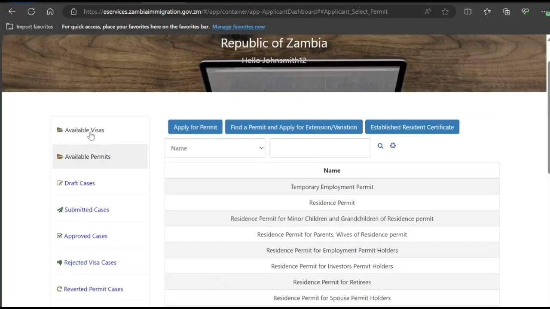
Task: Open read aloud icon in address bar
Action: coord(428,12)
